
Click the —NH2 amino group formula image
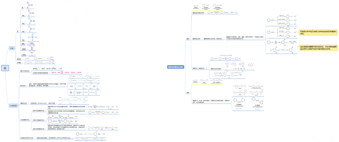[x=31, y=43]
